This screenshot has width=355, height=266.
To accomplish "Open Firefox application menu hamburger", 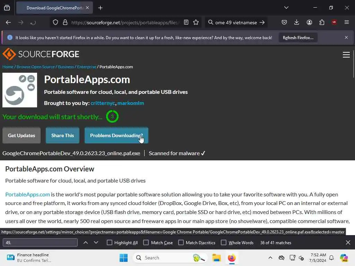I will click(347, 22).
